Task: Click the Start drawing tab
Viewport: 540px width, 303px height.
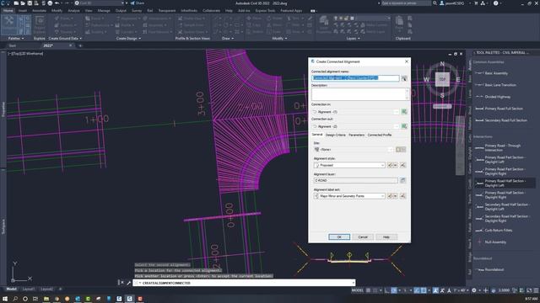Action: 13,45
